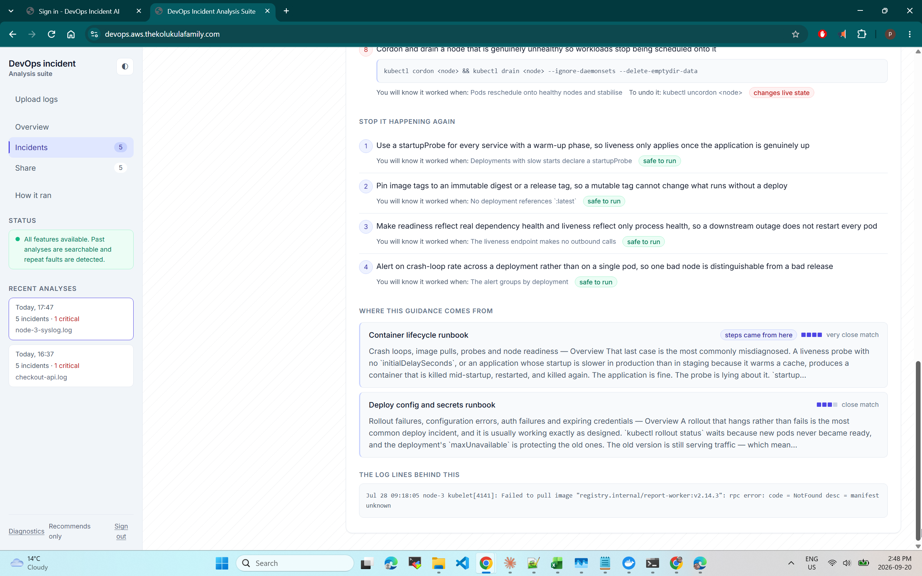Open the Deploy config and secrets runbook card
922x576 pixels.
coord(623,425)
